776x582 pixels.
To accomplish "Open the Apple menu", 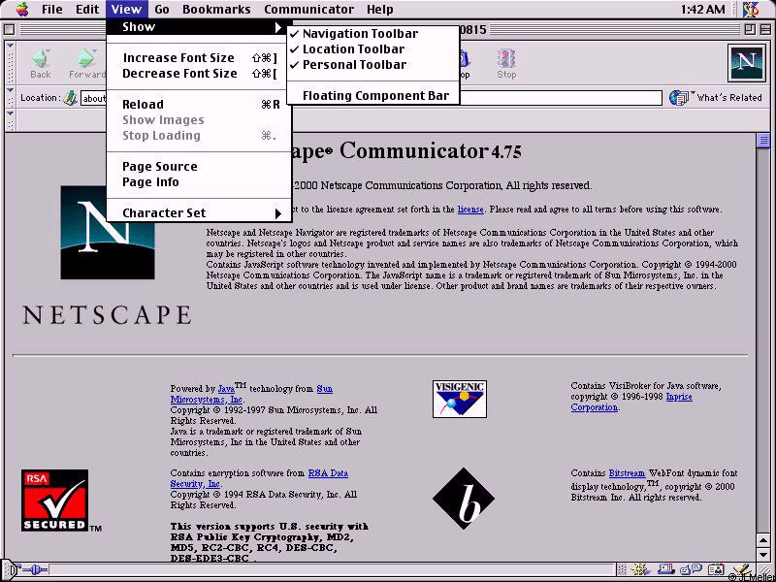I will coord(22,9).
